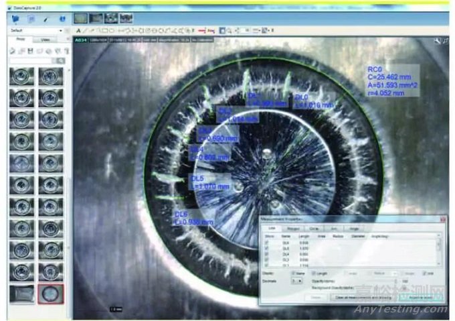This screenshot has height=321, width=455.
Task: Click the first blue icon in top toolbar
Action: 15,19
